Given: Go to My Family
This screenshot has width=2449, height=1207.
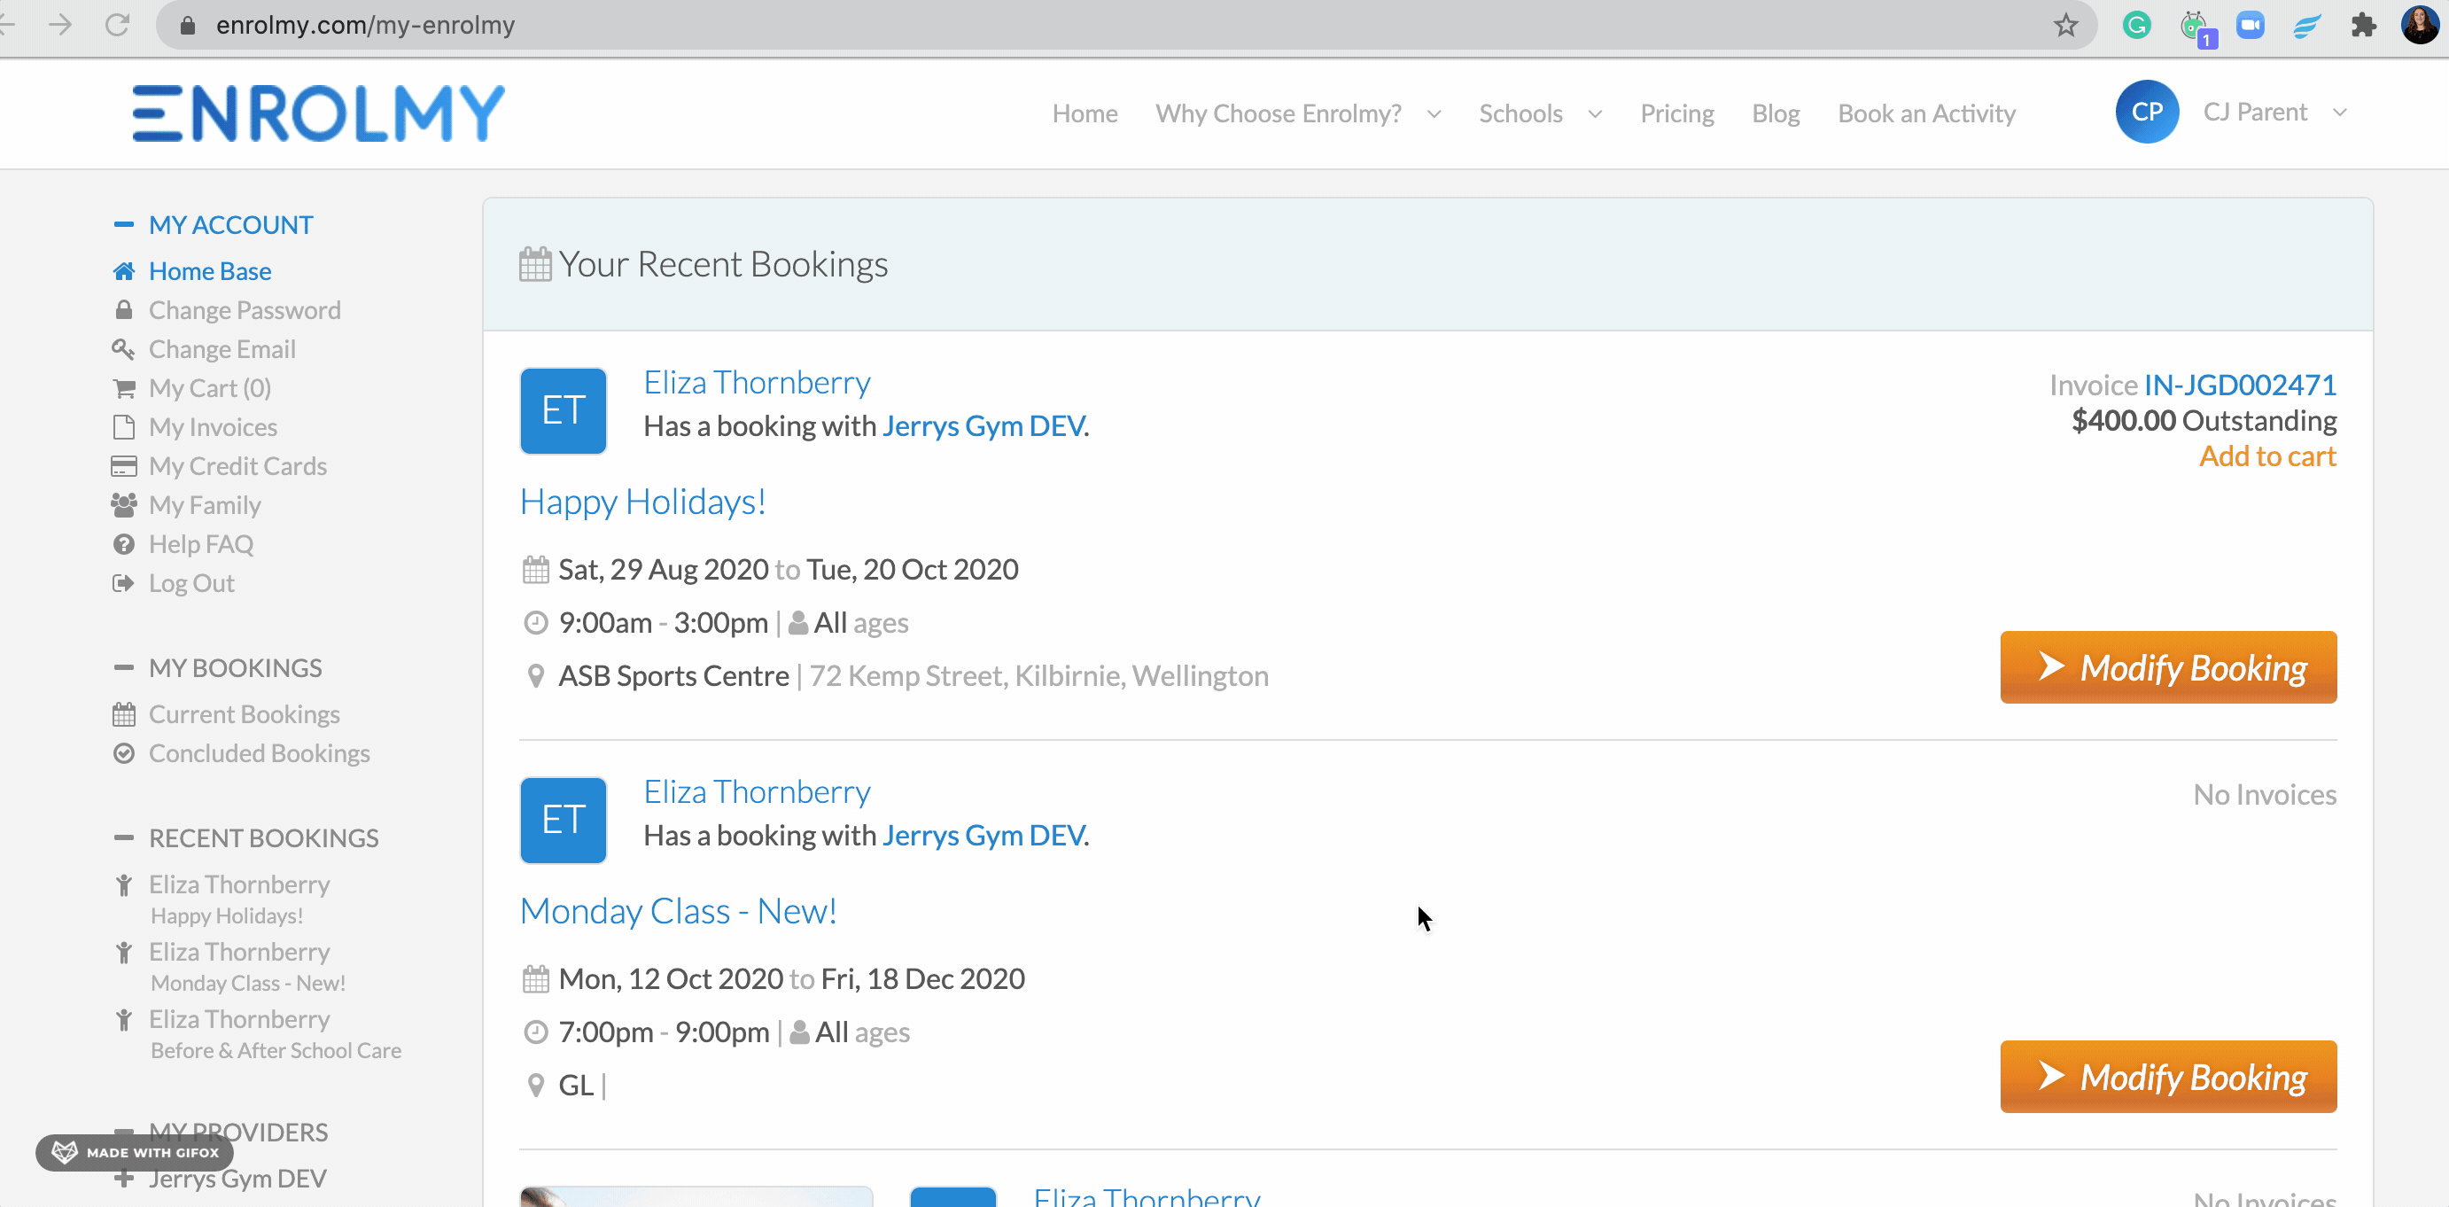Looking at the screenshot, I should [x=205, y=505].
